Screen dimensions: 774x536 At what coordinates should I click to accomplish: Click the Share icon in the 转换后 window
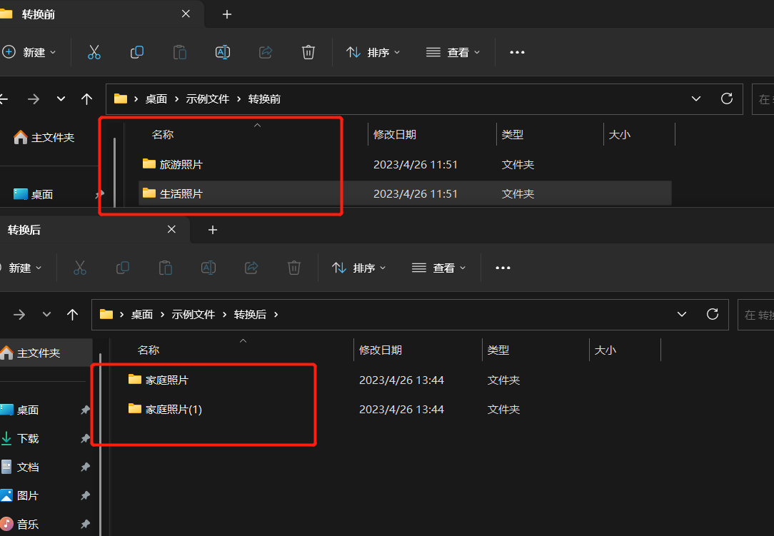tap(251, 268)
